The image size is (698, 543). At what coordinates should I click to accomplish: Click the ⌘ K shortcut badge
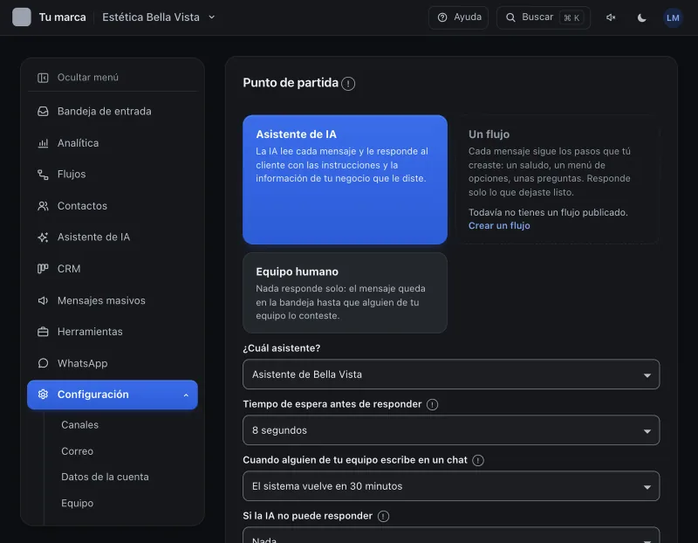[571, 17]
